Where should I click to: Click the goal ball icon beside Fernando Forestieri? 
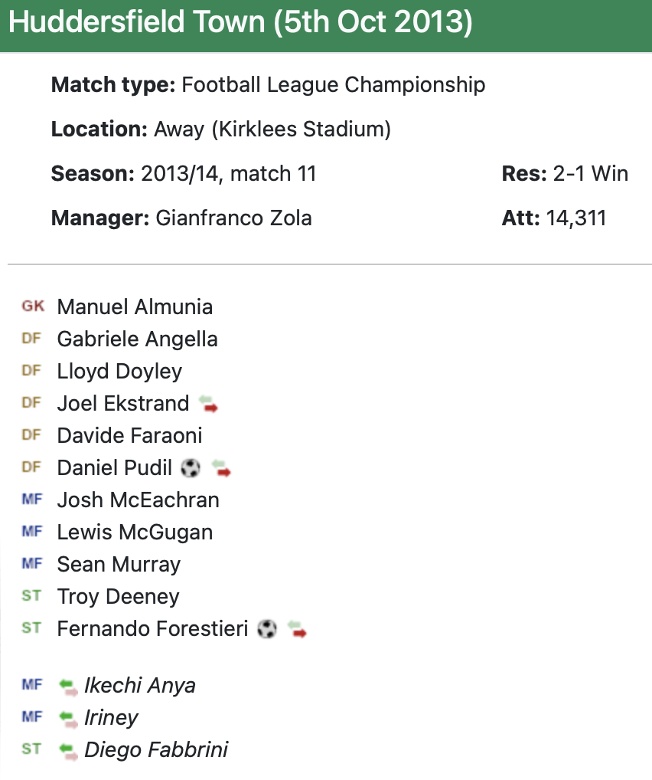pos(266,629)
